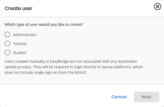This screenshot has height=107, width=164.
Task: Choose the Teacher radio button
Action: pos(7,43)
